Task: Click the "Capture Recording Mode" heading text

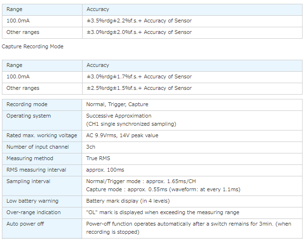Action: (x=32, y=46)
